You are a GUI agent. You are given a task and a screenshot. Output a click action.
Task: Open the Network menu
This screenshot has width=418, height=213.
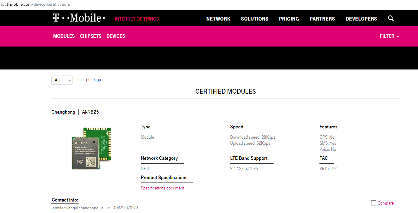218,19
